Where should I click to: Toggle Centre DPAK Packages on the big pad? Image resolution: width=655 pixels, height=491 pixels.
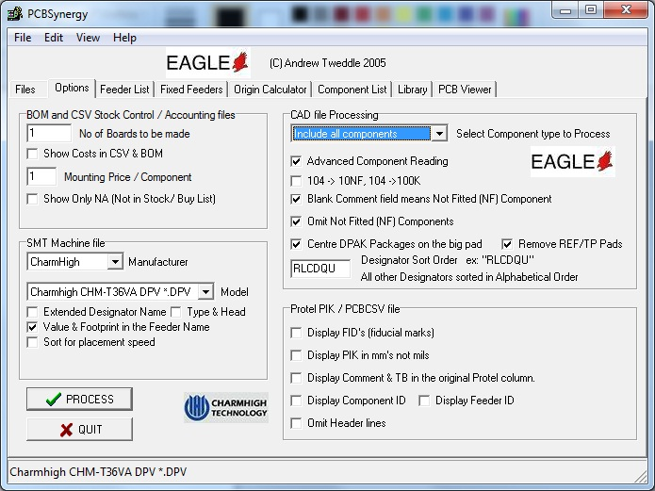coord(296,244)
